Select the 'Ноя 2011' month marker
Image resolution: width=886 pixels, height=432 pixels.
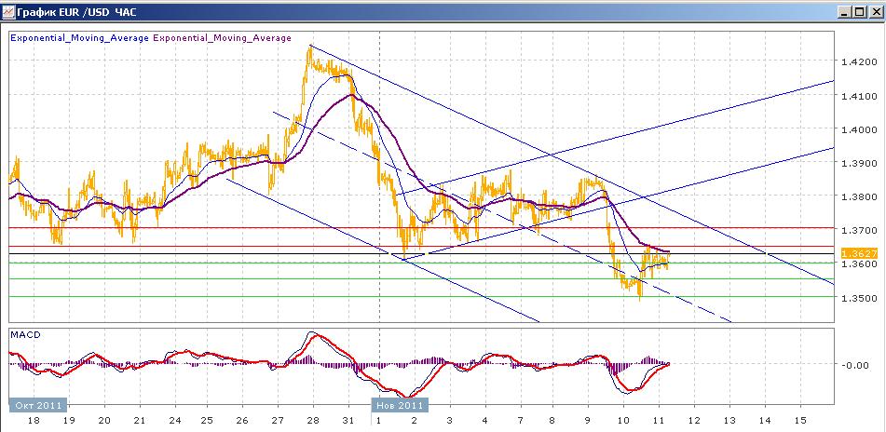point(400,405)
